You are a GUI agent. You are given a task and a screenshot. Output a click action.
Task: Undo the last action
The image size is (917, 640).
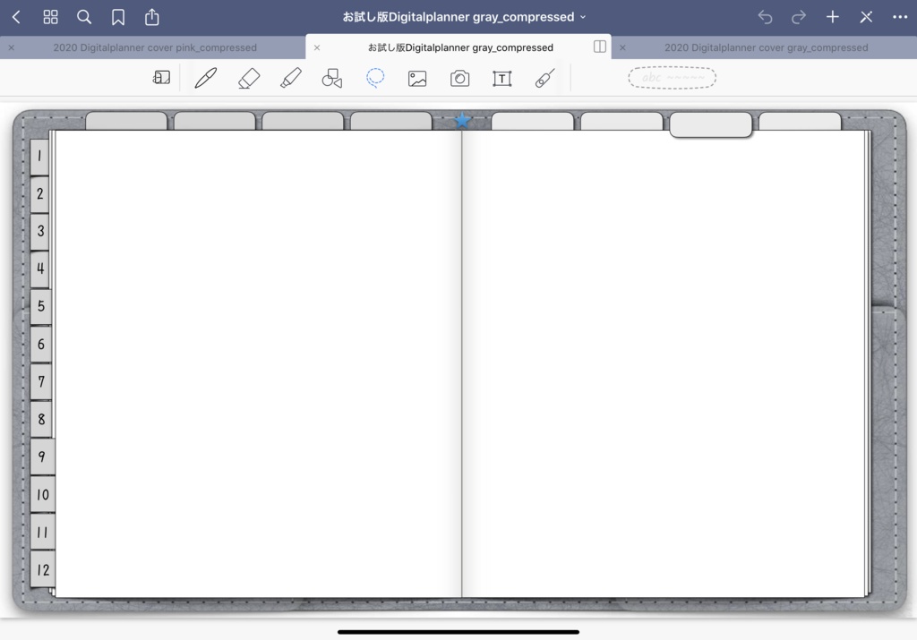(765, 17)
